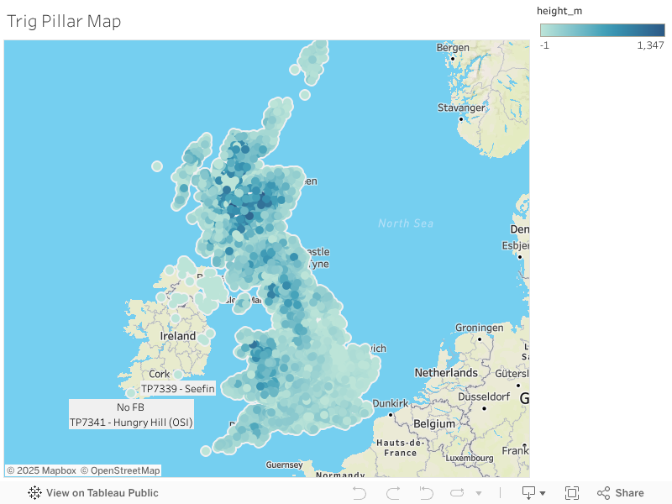Viewport: 672px width, 504px height.
Task: Click the TP7341 Hungry Hill tooltip entry
Action: [130, 422]
